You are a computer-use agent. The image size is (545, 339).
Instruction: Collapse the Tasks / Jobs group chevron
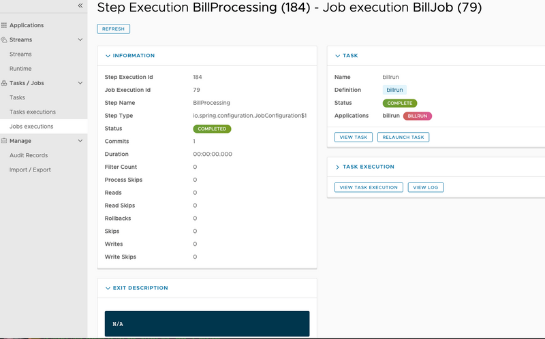80,83
